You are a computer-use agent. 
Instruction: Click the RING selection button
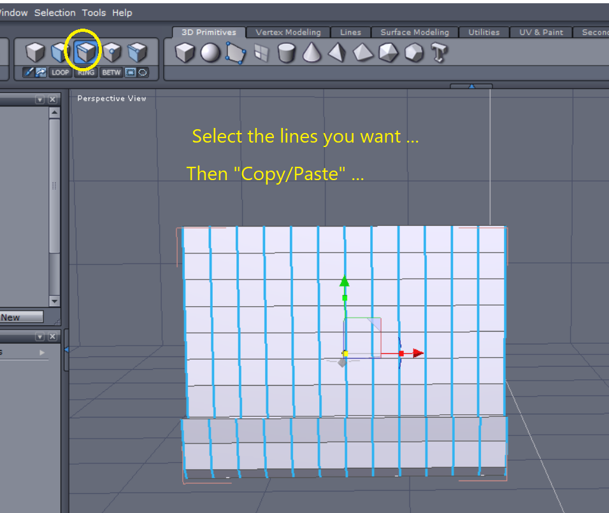[x=86, y=72]
